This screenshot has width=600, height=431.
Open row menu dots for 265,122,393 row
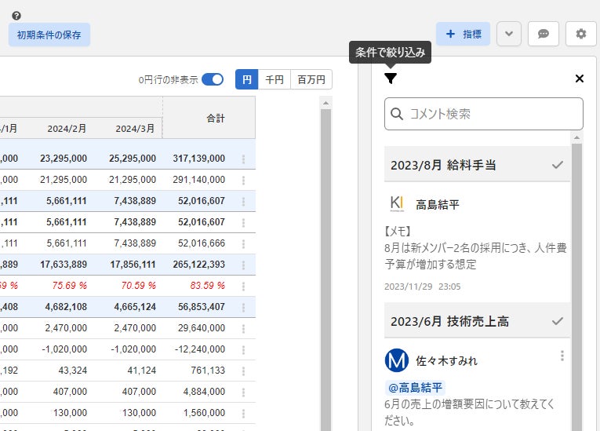(x=243, y=265)
